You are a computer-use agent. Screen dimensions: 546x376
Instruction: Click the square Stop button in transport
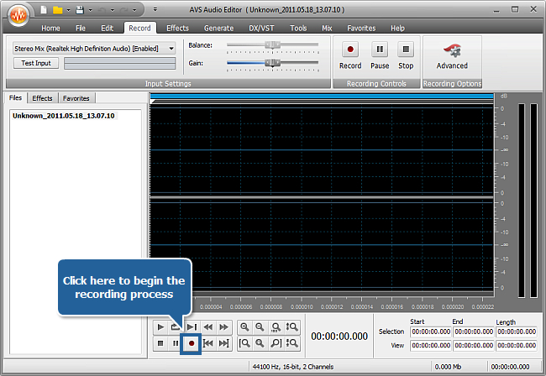pyautogui.click(x=160, y=343)
